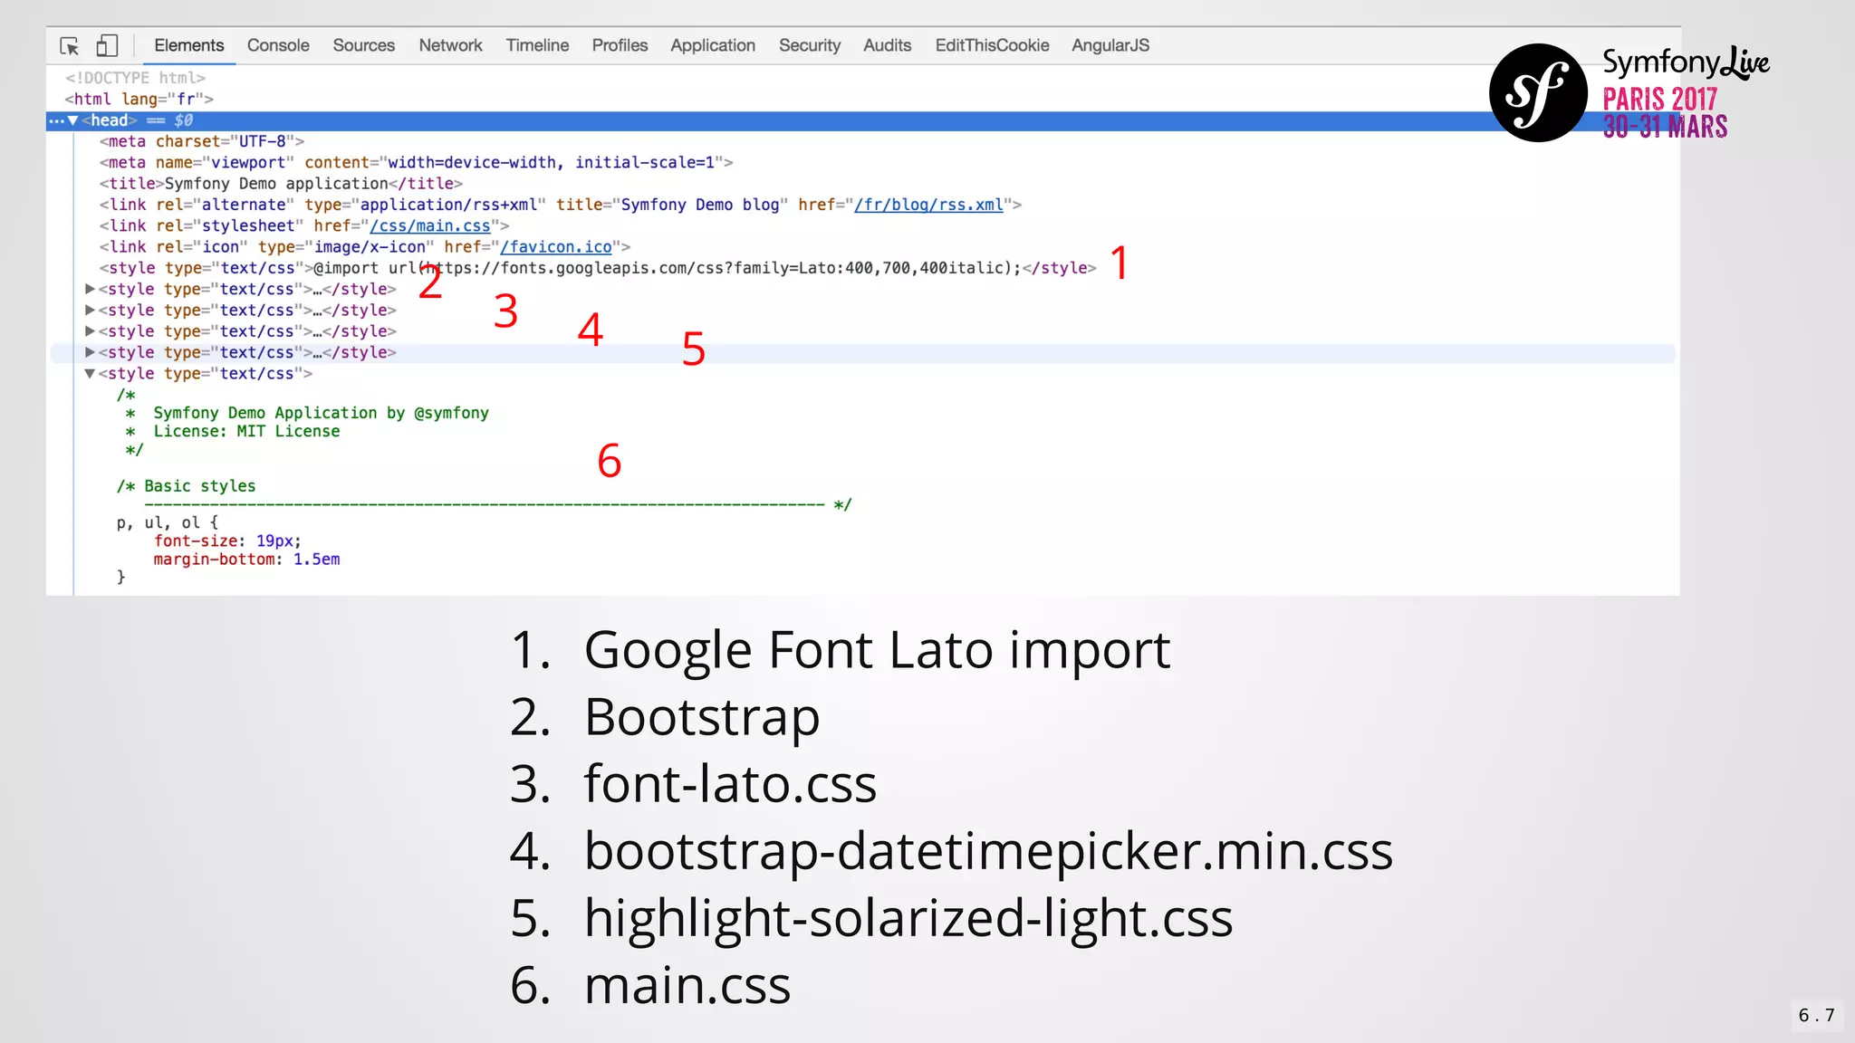Open the Network tab
1855x1043 pixels.
[450, 45]
